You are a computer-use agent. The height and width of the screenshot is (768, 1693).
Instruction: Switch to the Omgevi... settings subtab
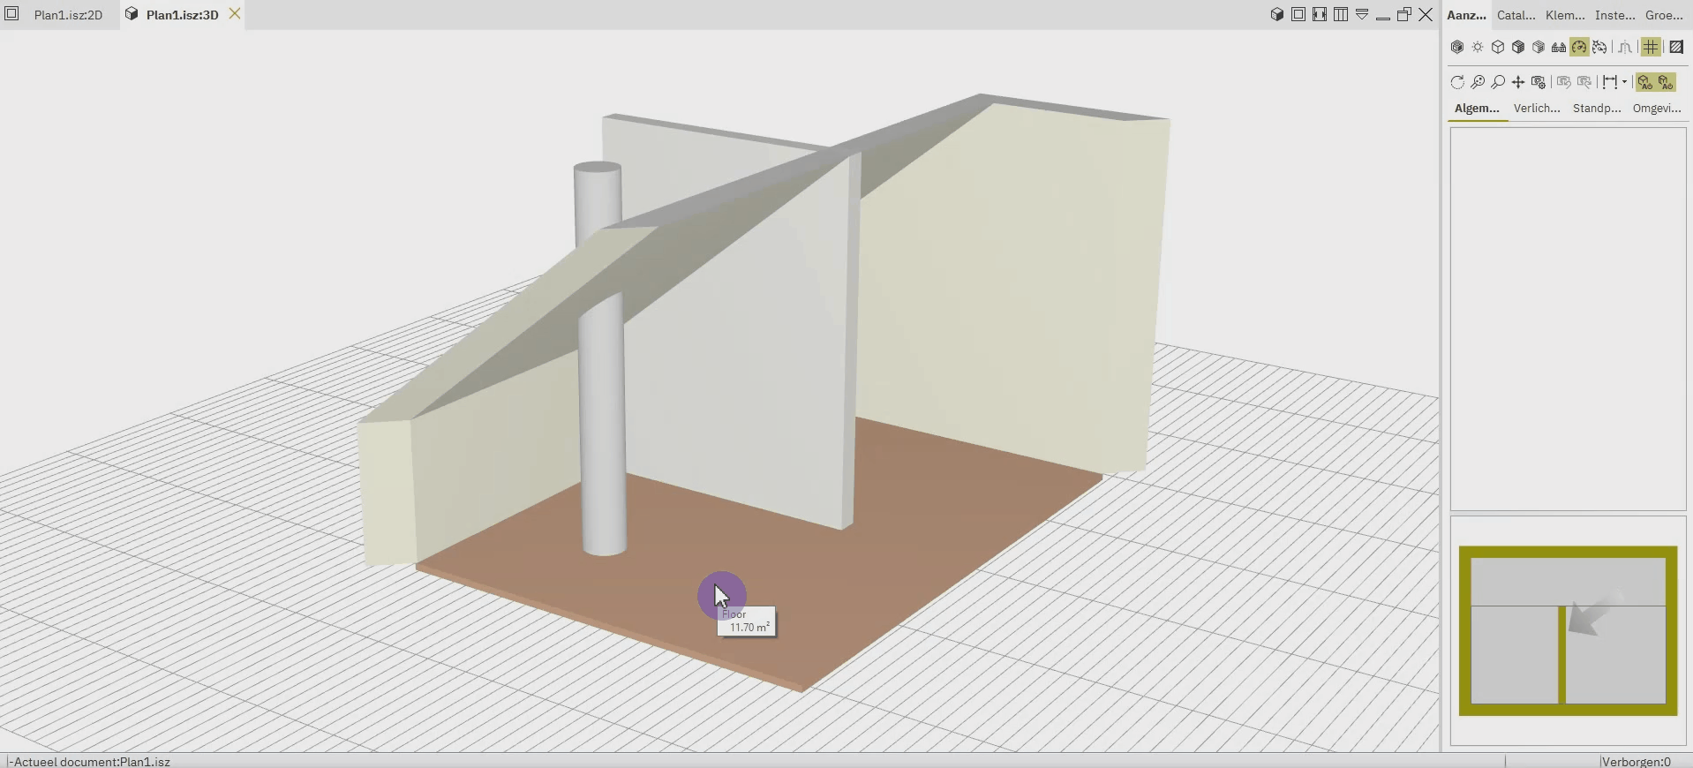tap(1657, 108)
